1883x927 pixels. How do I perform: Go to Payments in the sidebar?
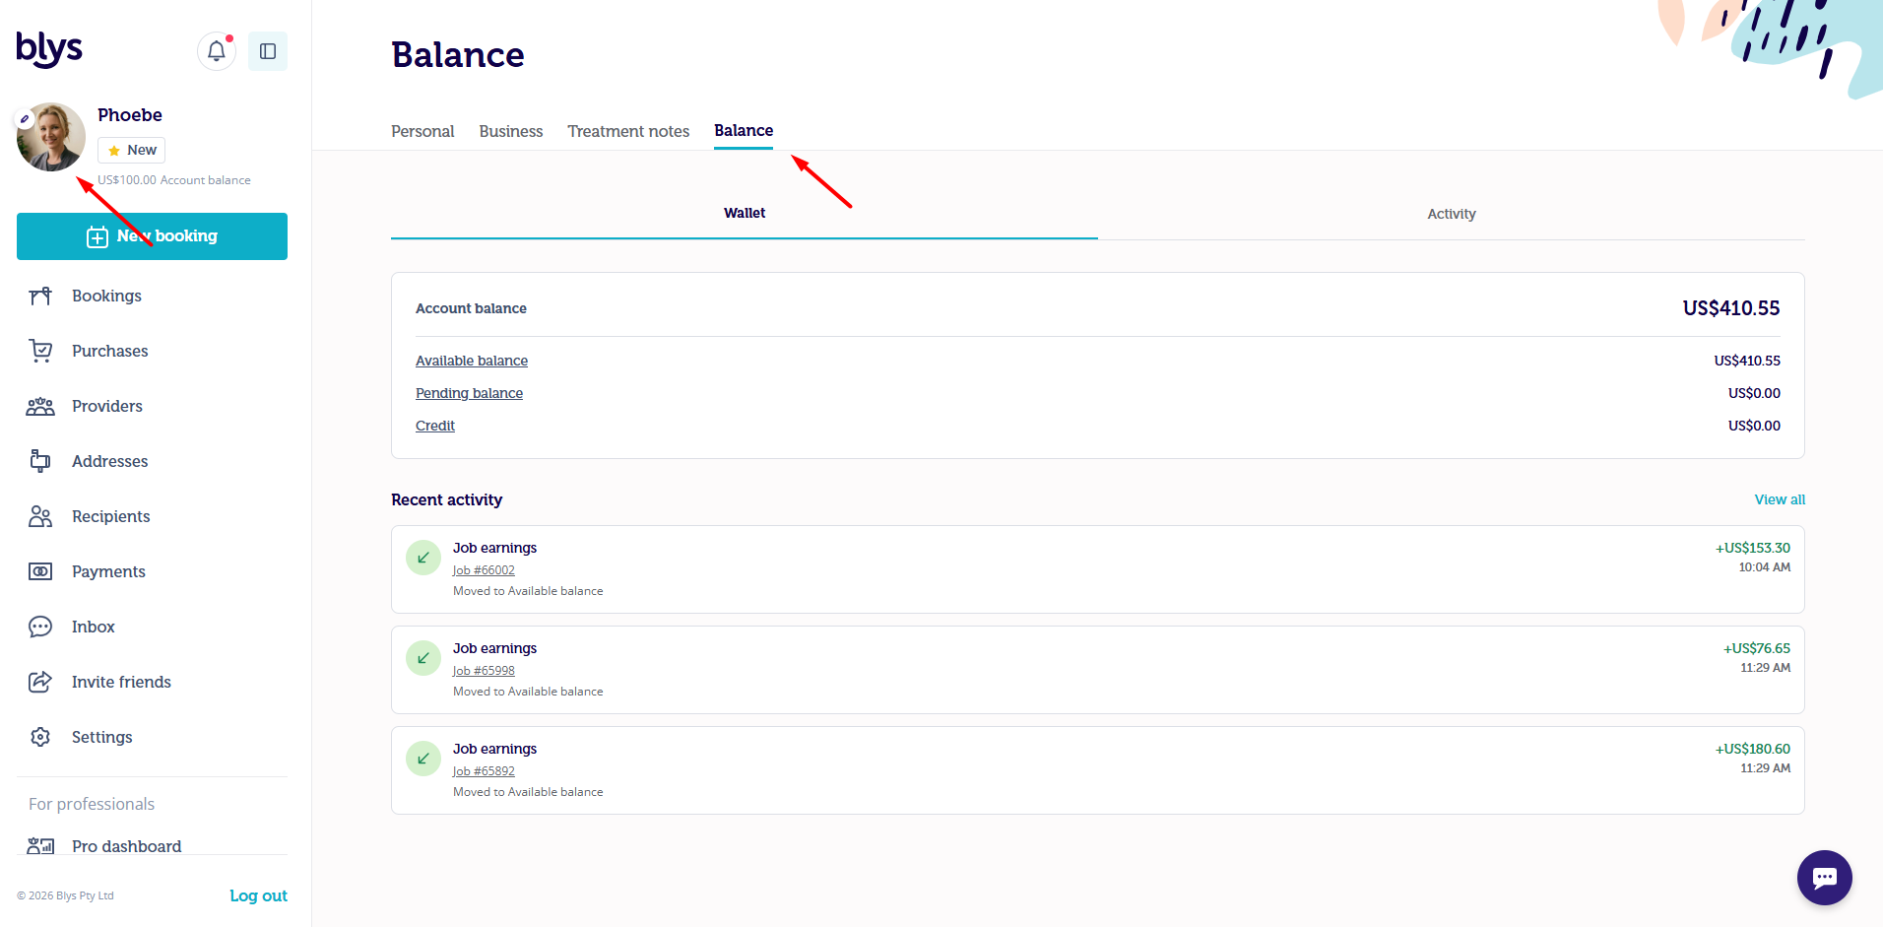pos(108,571)
